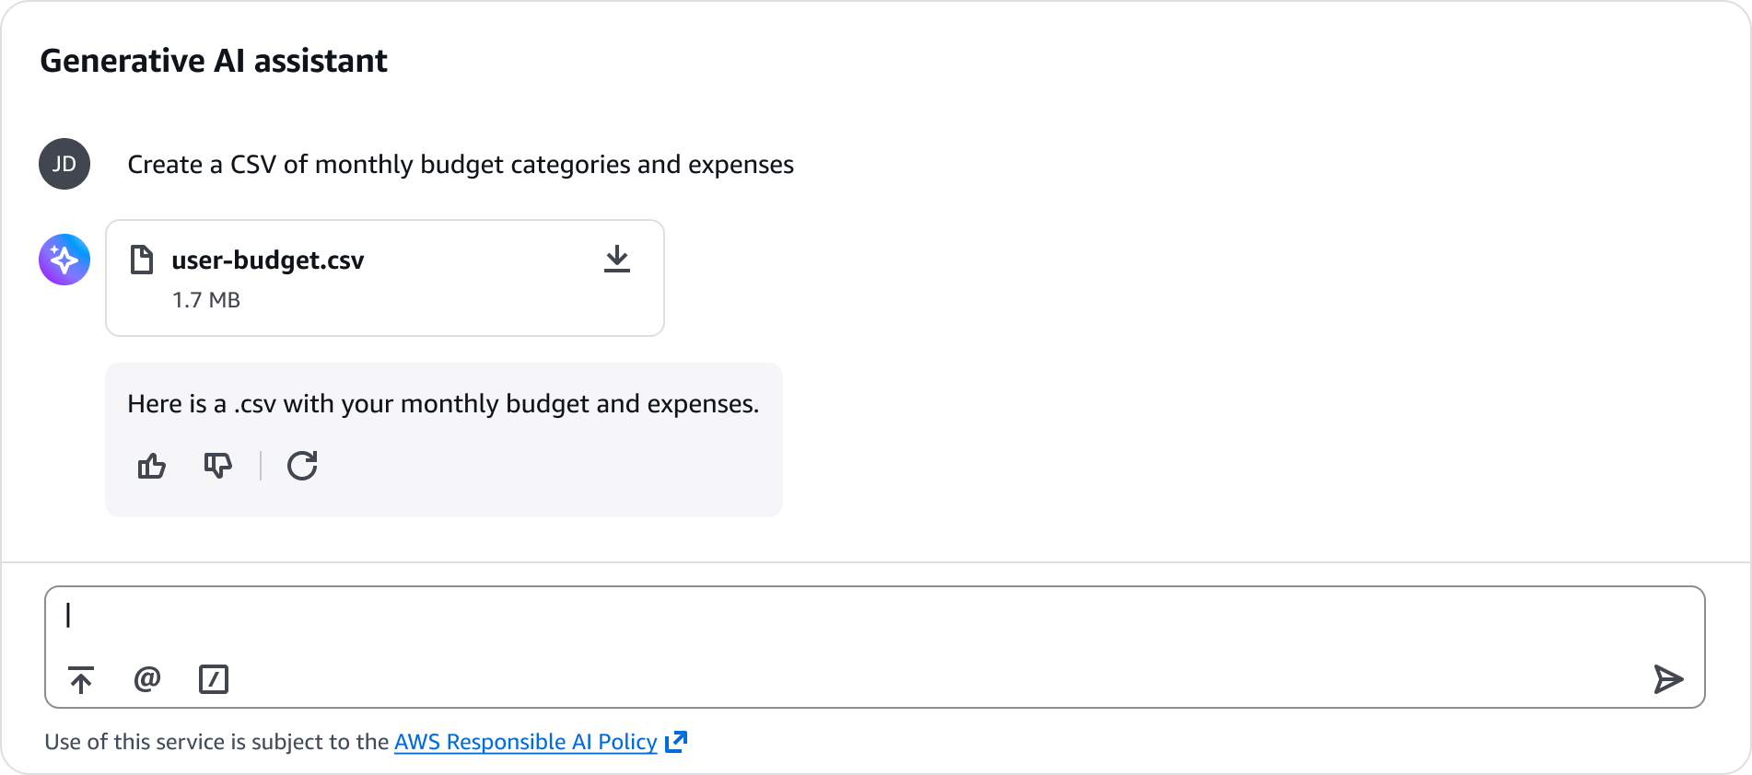Image resolution: width=1752 pixels, height=775 pixels.
Task: Give the response a thumbs up
Action: click(152, 466)
